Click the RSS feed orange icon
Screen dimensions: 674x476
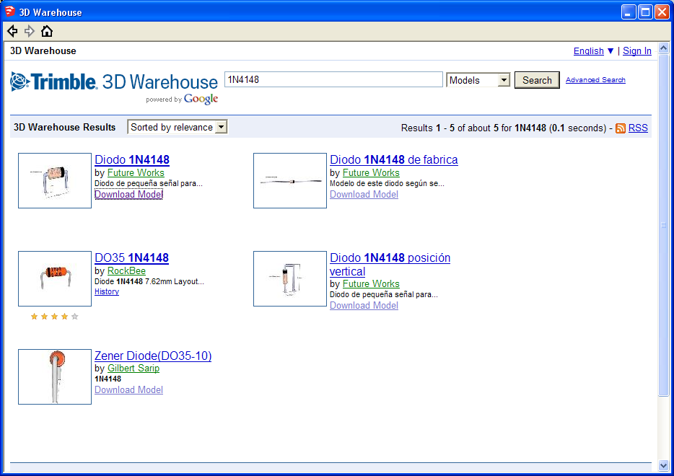coord(621,128)
